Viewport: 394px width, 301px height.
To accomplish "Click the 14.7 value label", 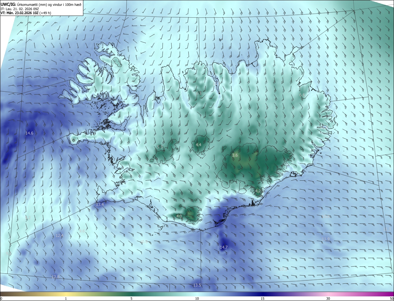I will point(224,247).
